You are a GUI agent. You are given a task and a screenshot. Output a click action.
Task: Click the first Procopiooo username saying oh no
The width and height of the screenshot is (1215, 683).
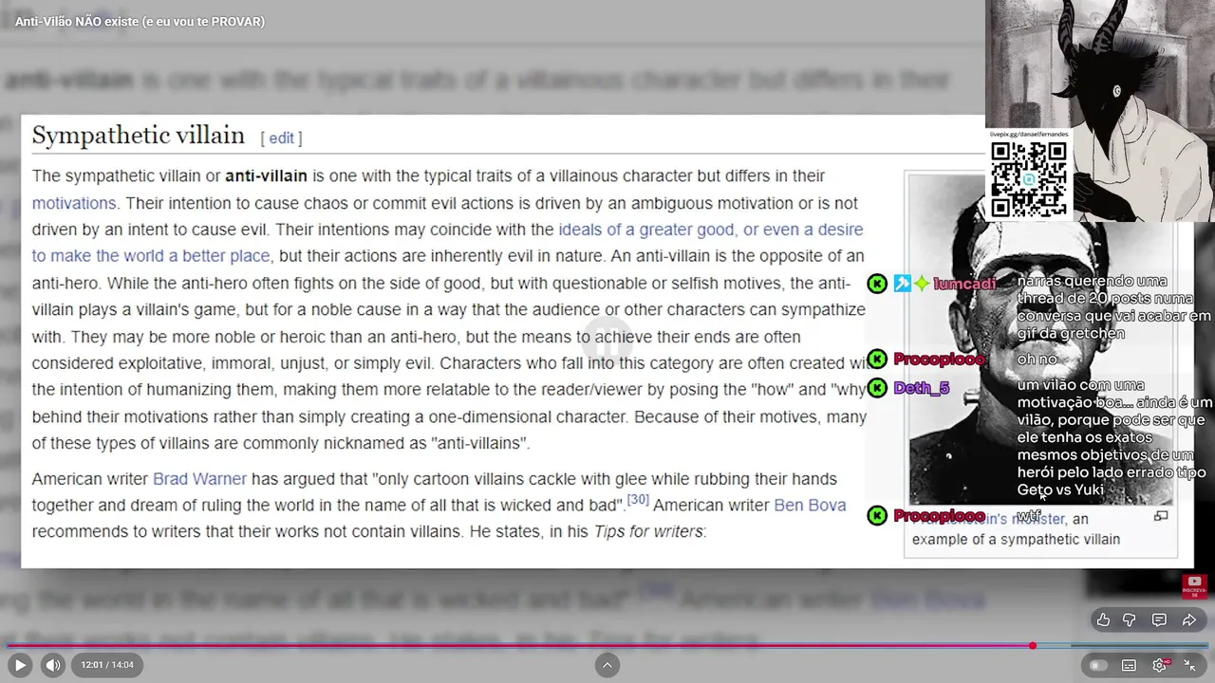click(x=939, y=360)
